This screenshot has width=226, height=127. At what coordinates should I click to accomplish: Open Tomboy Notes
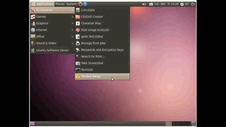[x=102, y=77]
